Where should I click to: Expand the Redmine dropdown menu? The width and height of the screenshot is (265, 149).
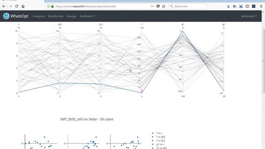coord(87,16)
